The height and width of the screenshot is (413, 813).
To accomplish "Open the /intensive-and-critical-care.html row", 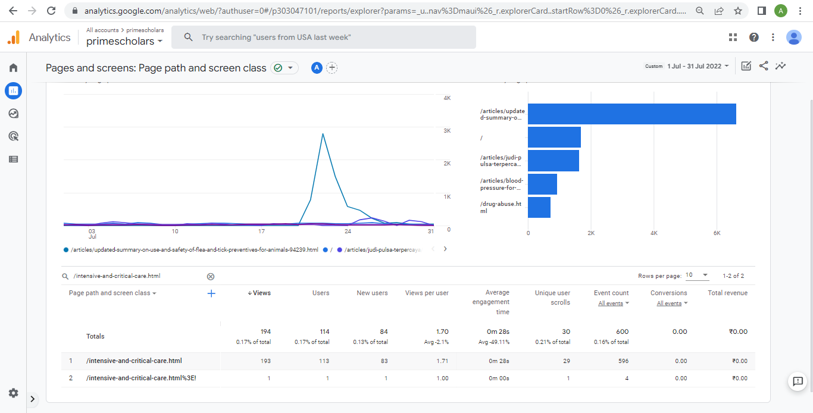I will coord(134,361).
